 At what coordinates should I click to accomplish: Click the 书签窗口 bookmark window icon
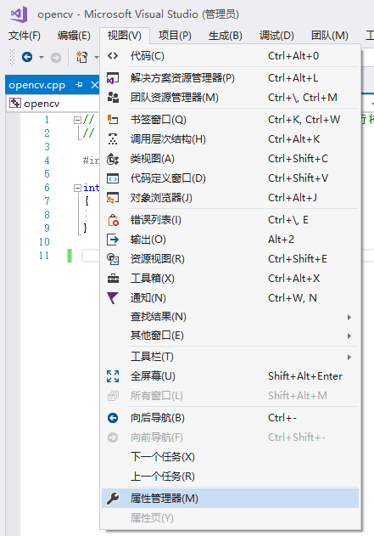[x=113, y=119]
